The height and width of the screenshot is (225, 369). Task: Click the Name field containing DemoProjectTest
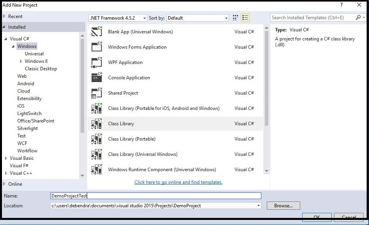tap(156, 196)
